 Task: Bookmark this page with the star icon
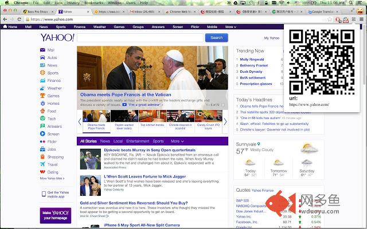click(330, 19)
